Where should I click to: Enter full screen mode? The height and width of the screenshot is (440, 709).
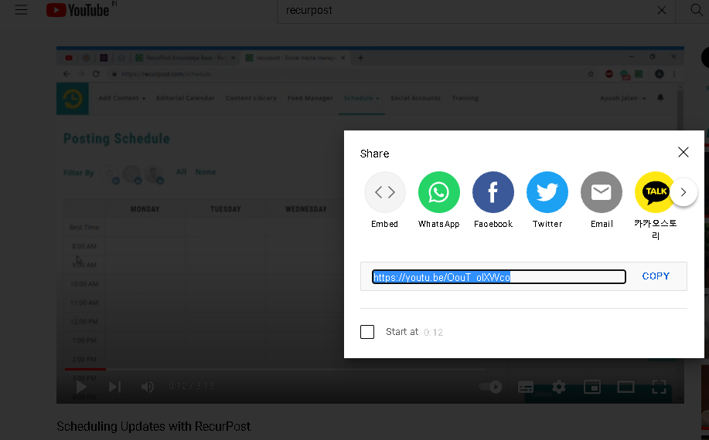660,387
